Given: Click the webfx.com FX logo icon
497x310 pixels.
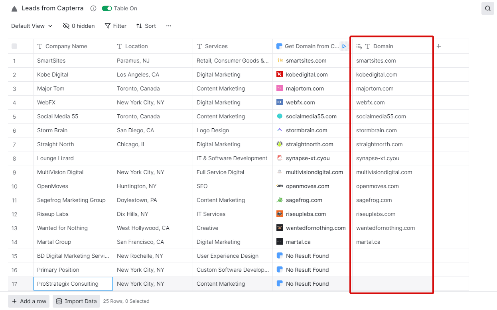Looking at the screenshot, I should pyautogui.click(x=280, y=102).
